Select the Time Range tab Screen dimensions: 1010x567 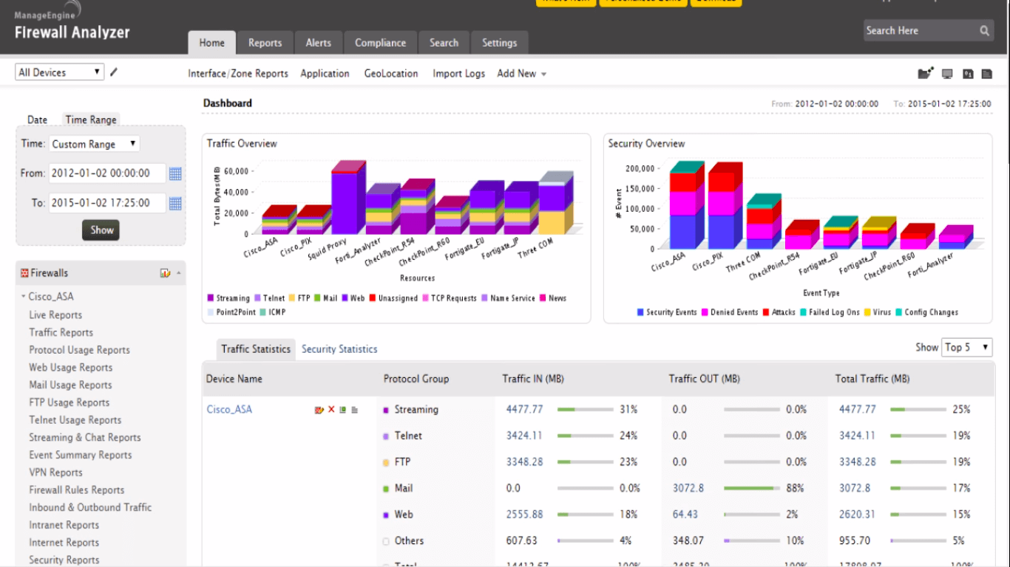coord(91,120)
